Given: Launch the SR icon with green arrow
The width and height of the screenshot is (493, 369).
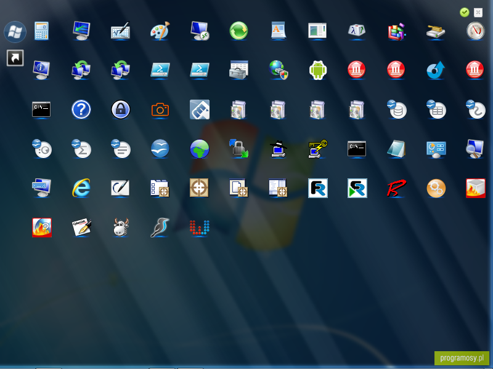Looking at the screenshot, I should click(357, 188).
